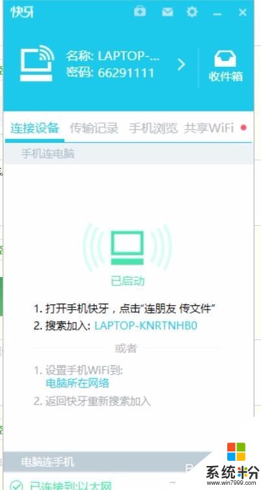
Task: Click the connected checkmark status icon
Action: coord(16,484)
